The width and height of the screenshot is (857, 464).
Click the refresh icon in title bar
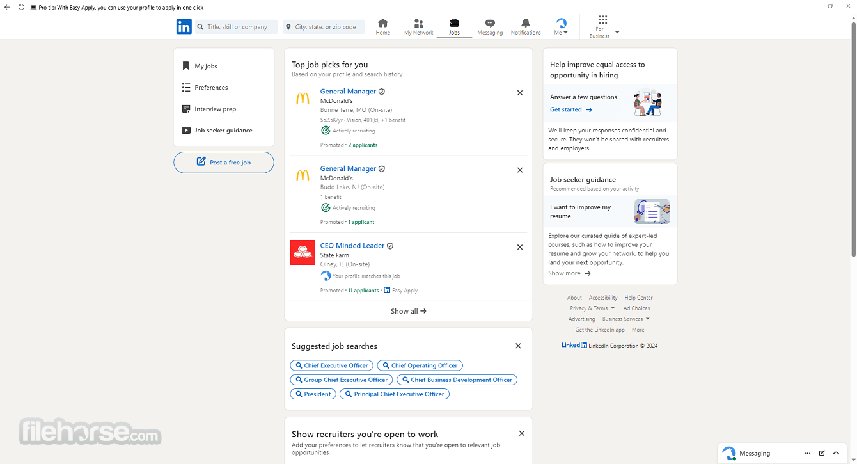[21, 7]
